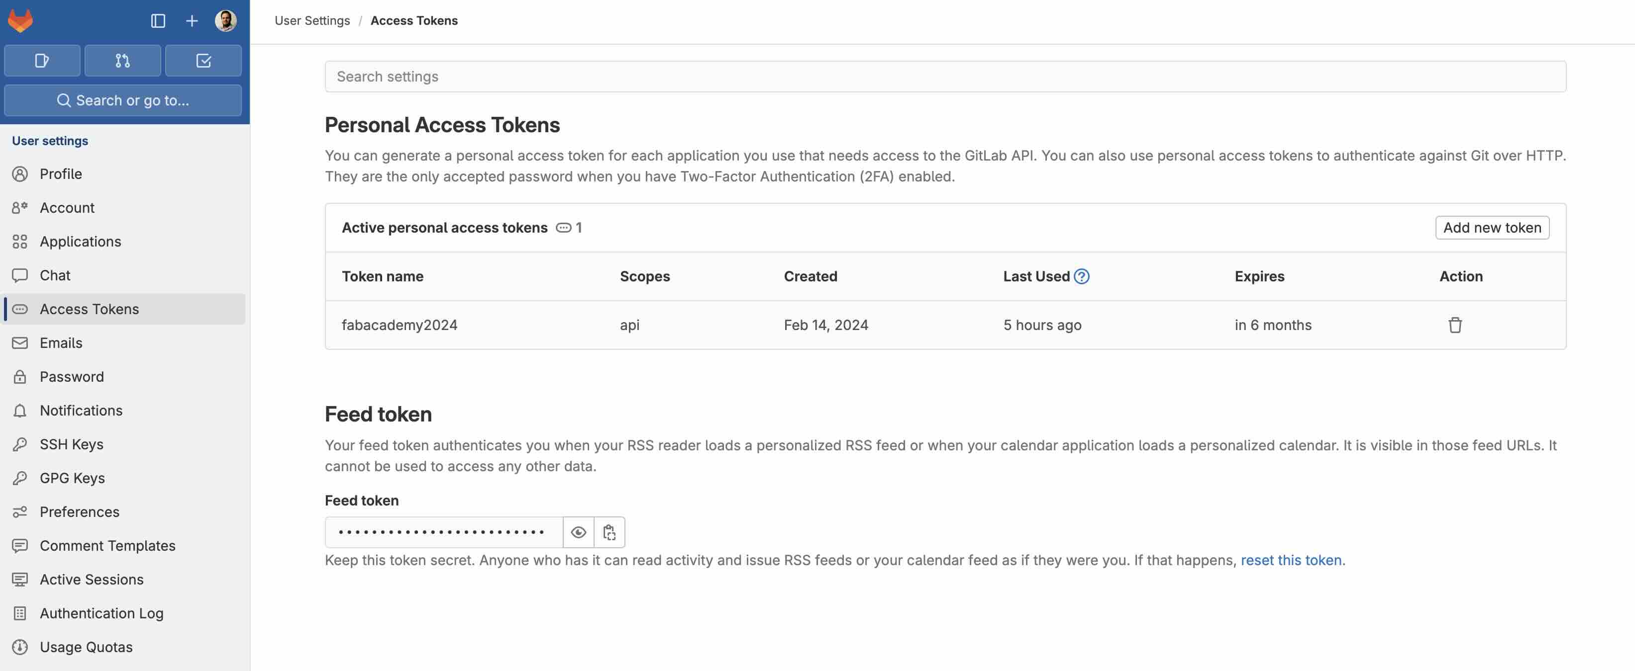Select the Password sidebar item
Viewport: 1635px width, 671px height.
pyautogui.click(x=71, y=376)
